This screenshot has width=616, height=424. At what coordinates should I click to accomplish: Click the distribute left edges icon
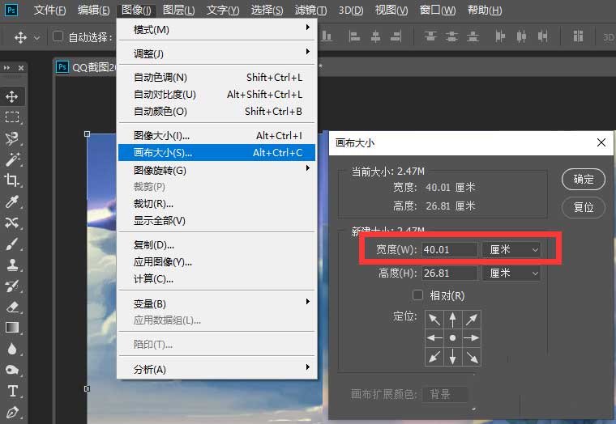click(x=500, y=36)
